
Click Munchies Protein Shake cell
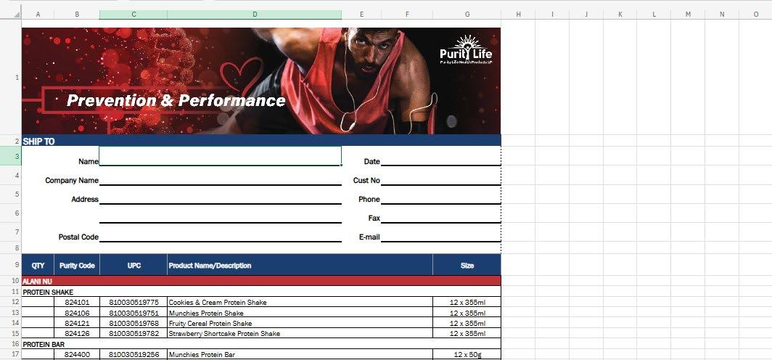click(300, 313)
